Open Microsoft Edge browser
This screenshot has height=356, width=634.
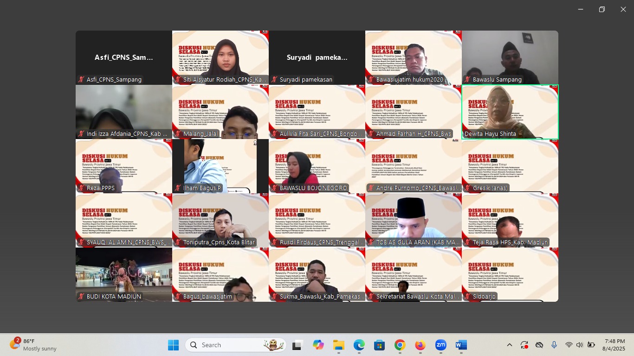click(x=359, y=345)
